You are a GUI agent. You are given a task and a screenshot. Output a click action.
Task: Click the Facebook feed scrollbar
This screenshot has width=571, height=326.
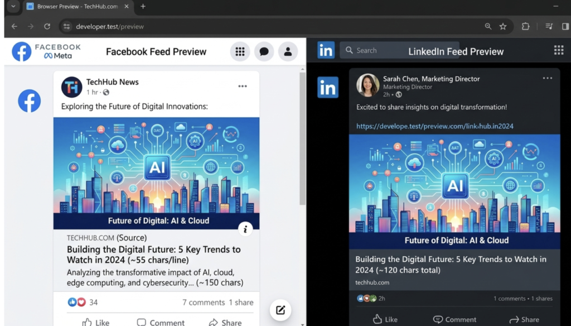coord(303,138)
